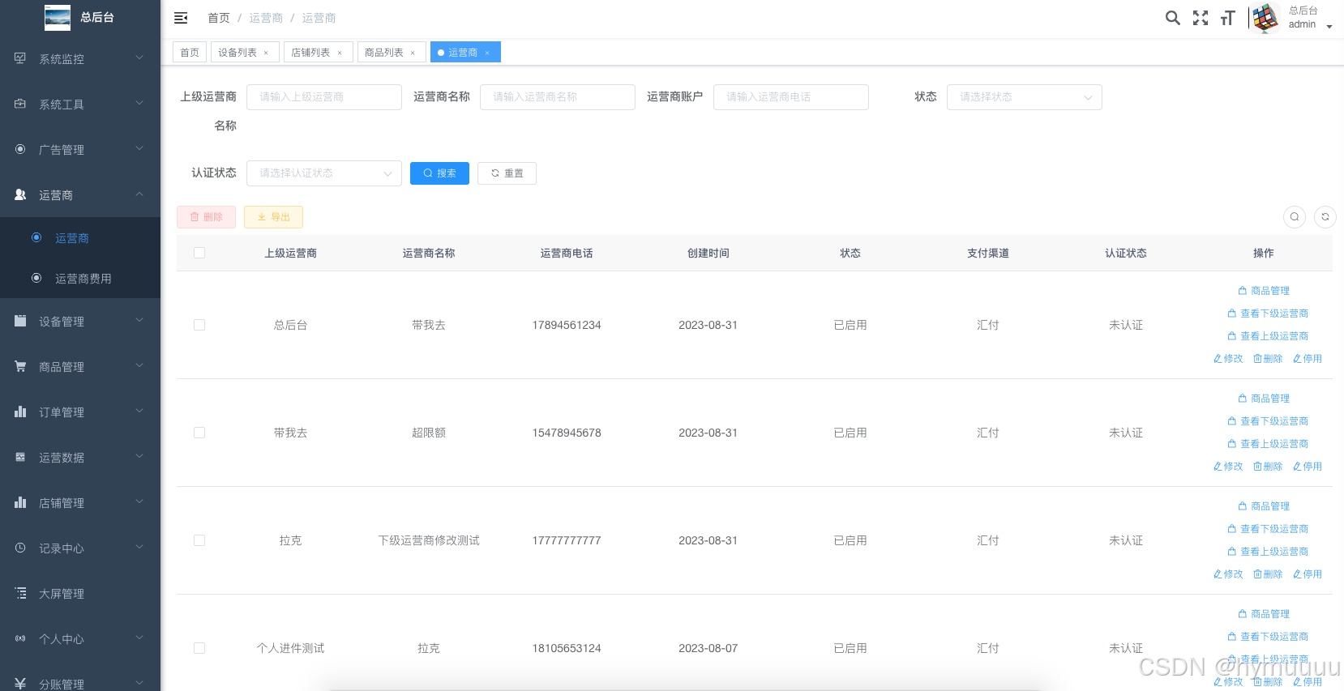Check the row with phone 18105653124

tap(199, 648)
